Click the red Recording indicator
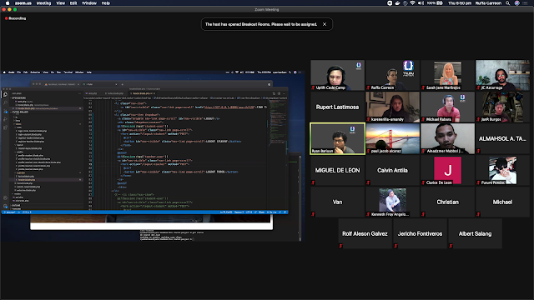Viewport: 534px width, 300px height. pos(15,18)
